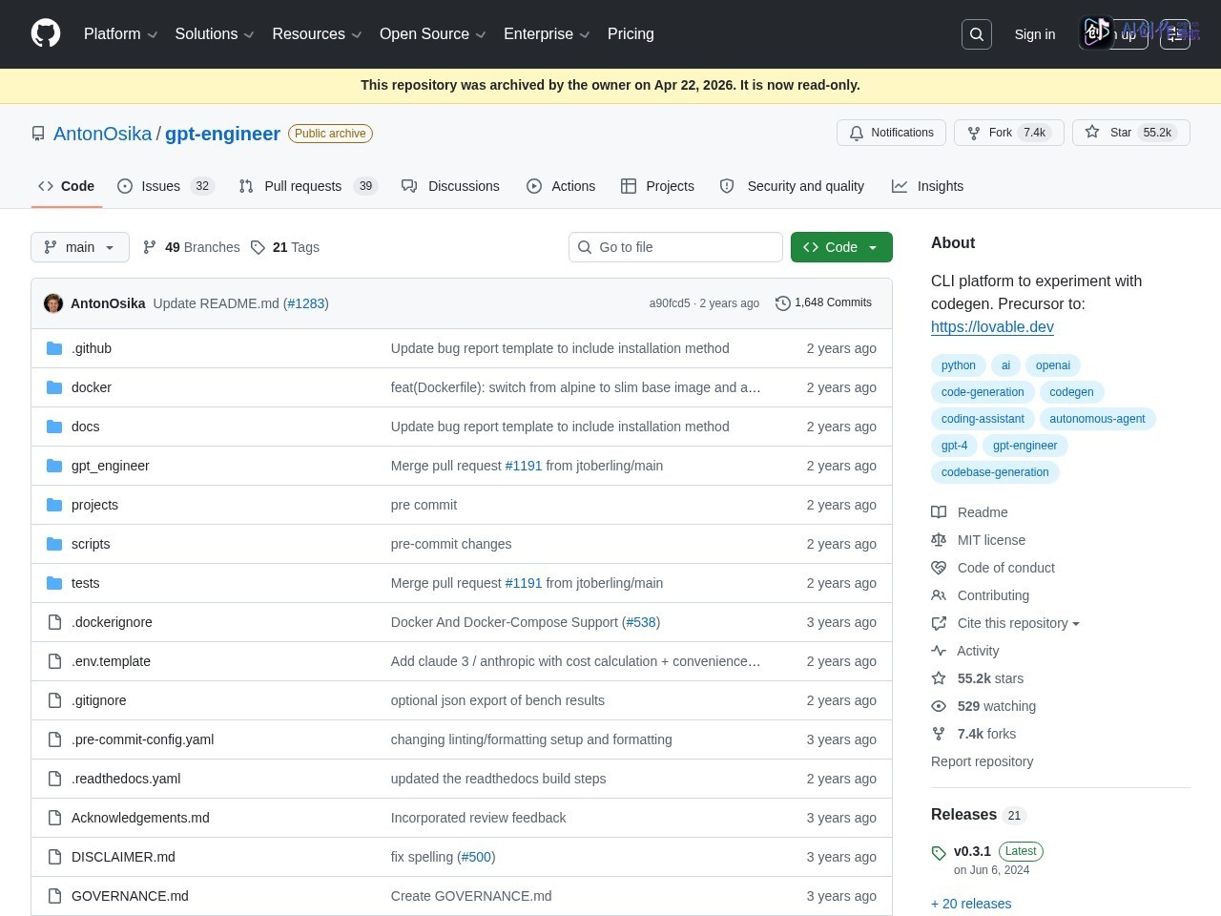Click the GOVERNANCE.md file icon
The image size is (1221, 916).
tap(54, 896)
